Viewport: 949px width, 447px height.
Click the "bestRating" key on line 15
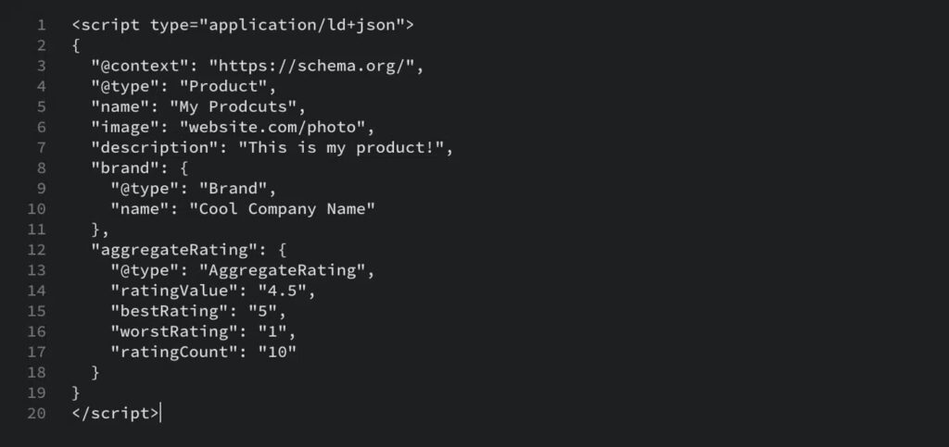pyautogui.click(x=170, y=311)
